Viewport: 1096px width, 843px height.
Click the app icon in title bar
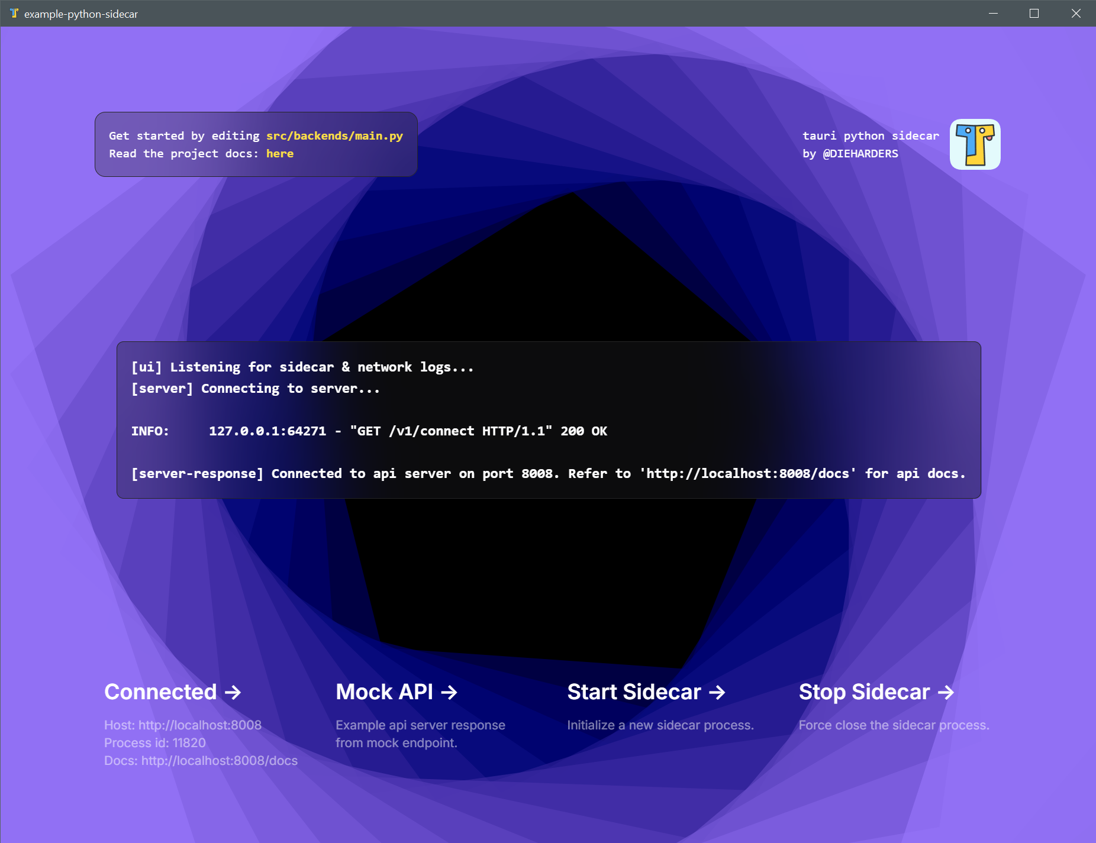(14, 13)
